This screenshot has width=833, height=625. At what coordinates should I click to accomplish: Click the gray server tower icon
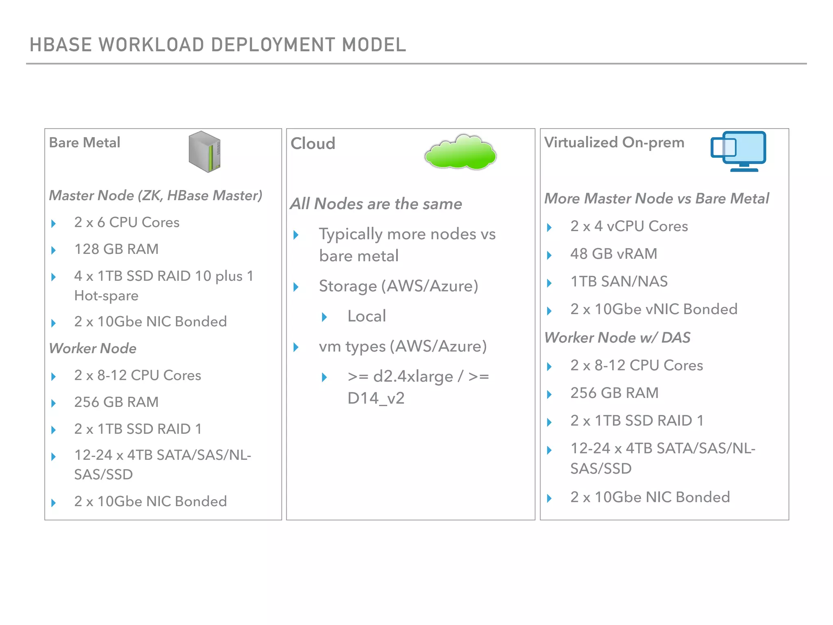(x=205, y=152)
